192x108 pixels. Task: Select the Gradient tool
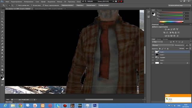click(2, 47)
